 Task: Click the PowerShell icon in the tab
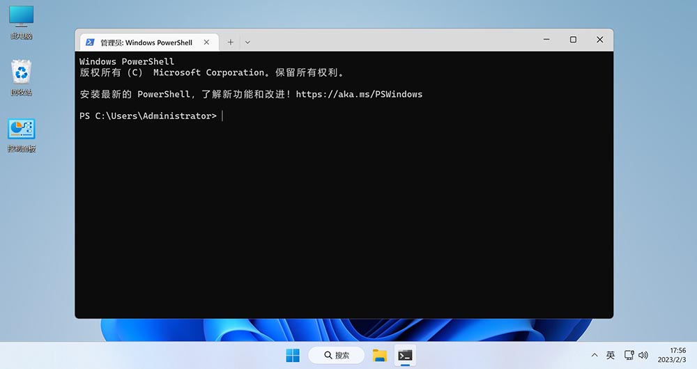[90, 42]
